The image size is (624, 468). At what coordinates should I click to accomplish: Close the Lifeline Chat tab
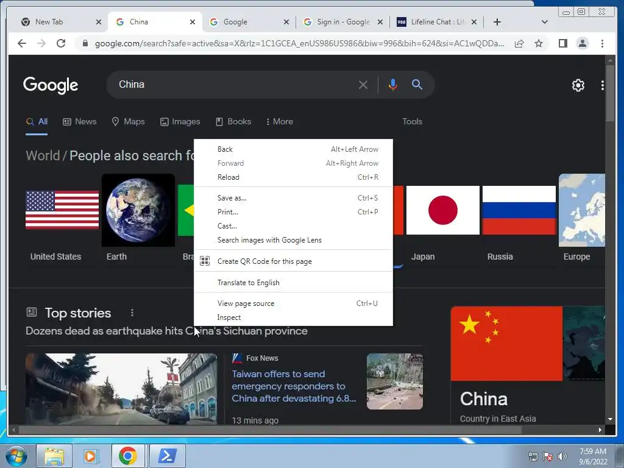(x=474, y=22)
